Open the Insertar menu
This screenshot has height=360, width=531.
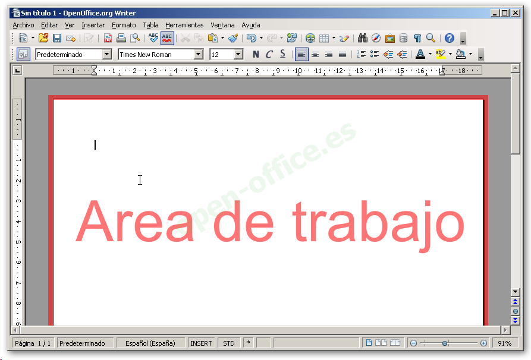[x=93, y=25]
